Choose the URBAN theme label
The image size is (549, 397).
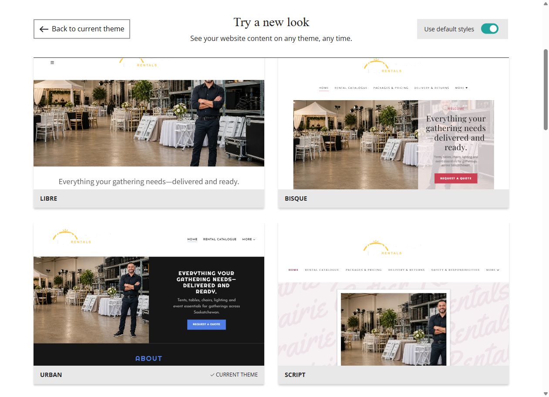click(51, 375)
